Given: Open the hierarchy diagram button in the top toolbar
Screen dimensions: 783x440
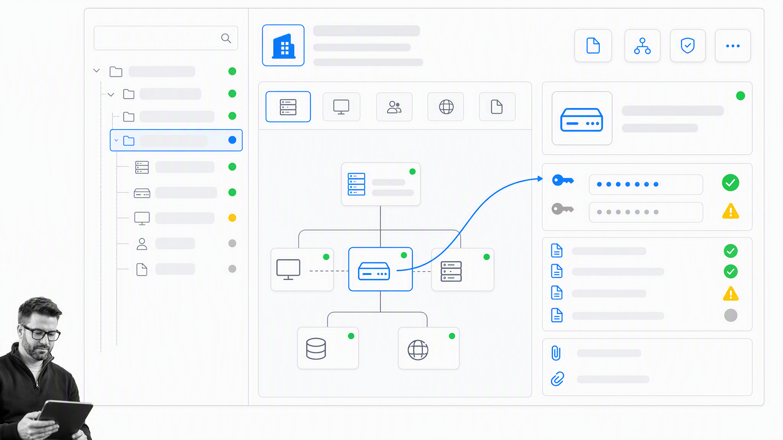Looking at the screenshot, I should [x=642, y=45].
